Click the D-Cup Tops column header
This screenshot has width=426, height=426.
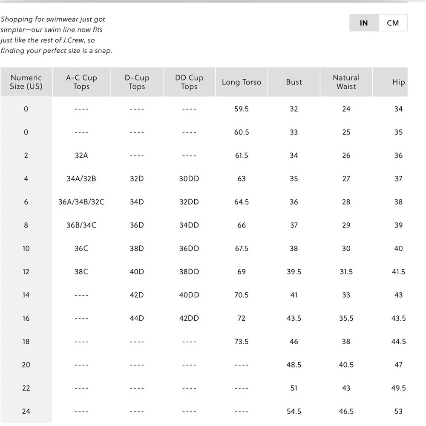pyautogui.click(x=137, y=82)
